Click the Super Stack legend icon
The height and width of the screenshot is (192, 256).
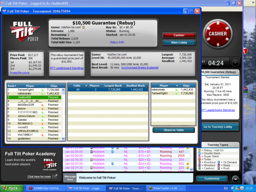tap(199, 156)
